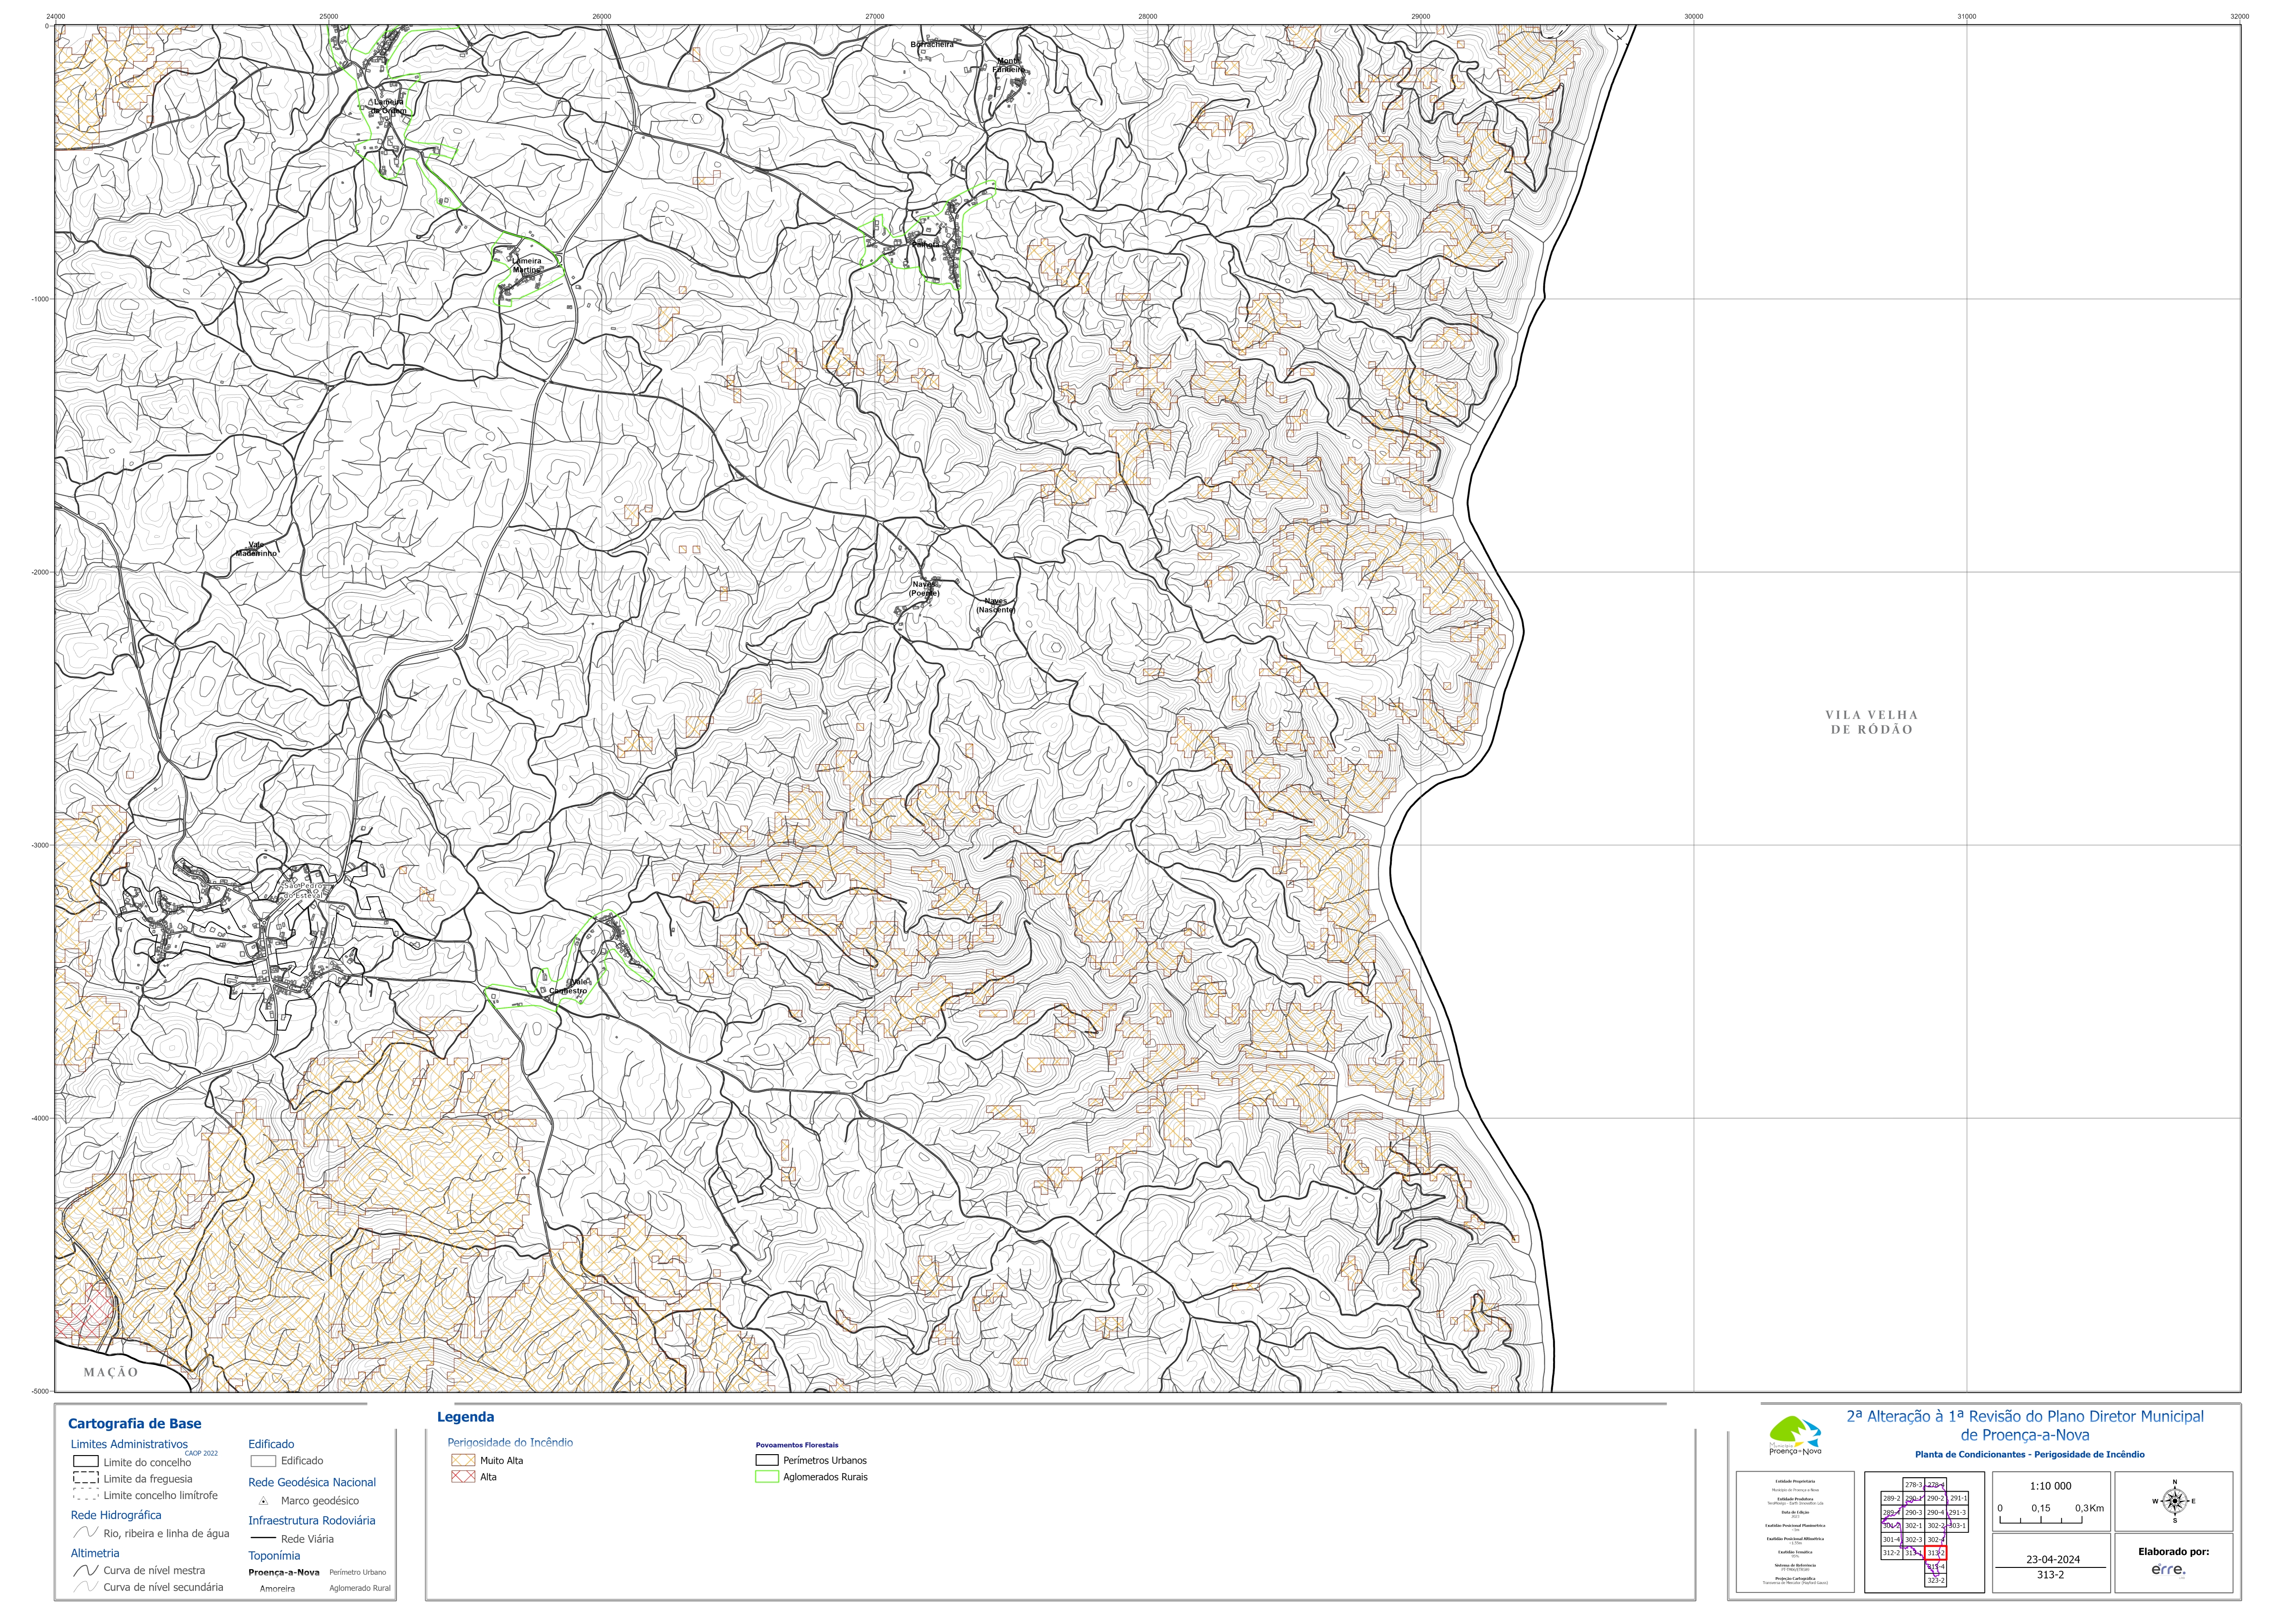Click the highlighted 313-2 sheet index cell
Viewport: 2296px width, 1622px height.
1935,1553
